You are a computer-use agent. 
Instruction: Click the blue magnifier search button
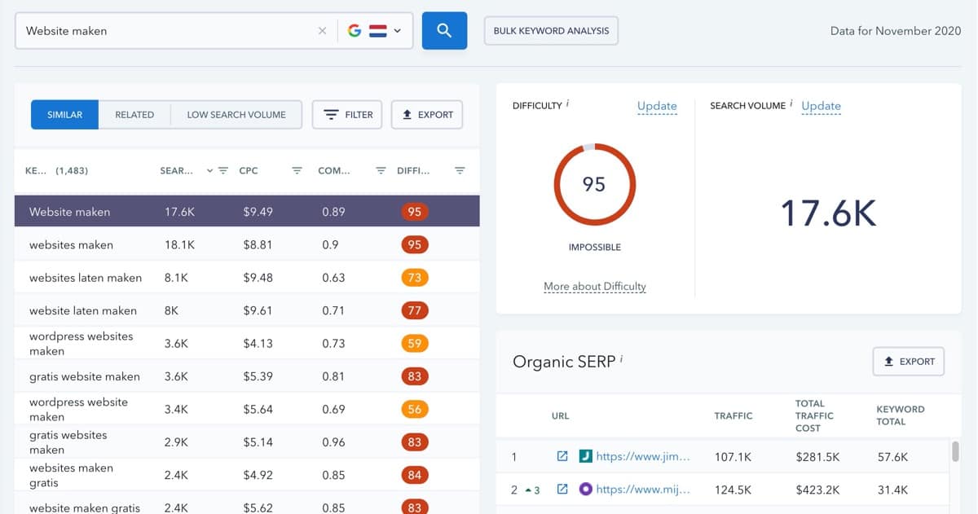pyautogui.click(x=444, y=31)
